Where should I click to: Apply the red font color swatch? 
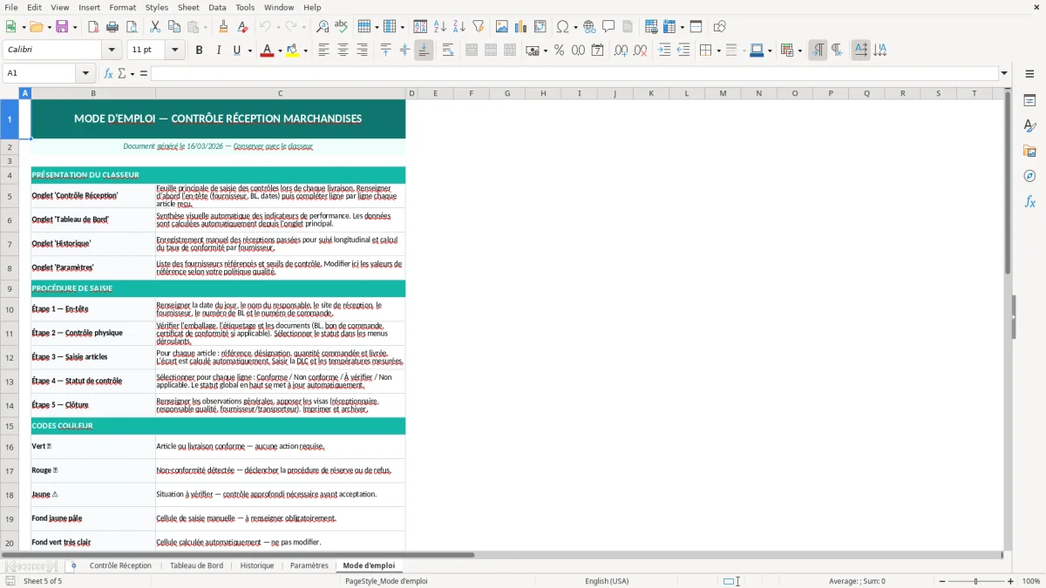point(266,51)
